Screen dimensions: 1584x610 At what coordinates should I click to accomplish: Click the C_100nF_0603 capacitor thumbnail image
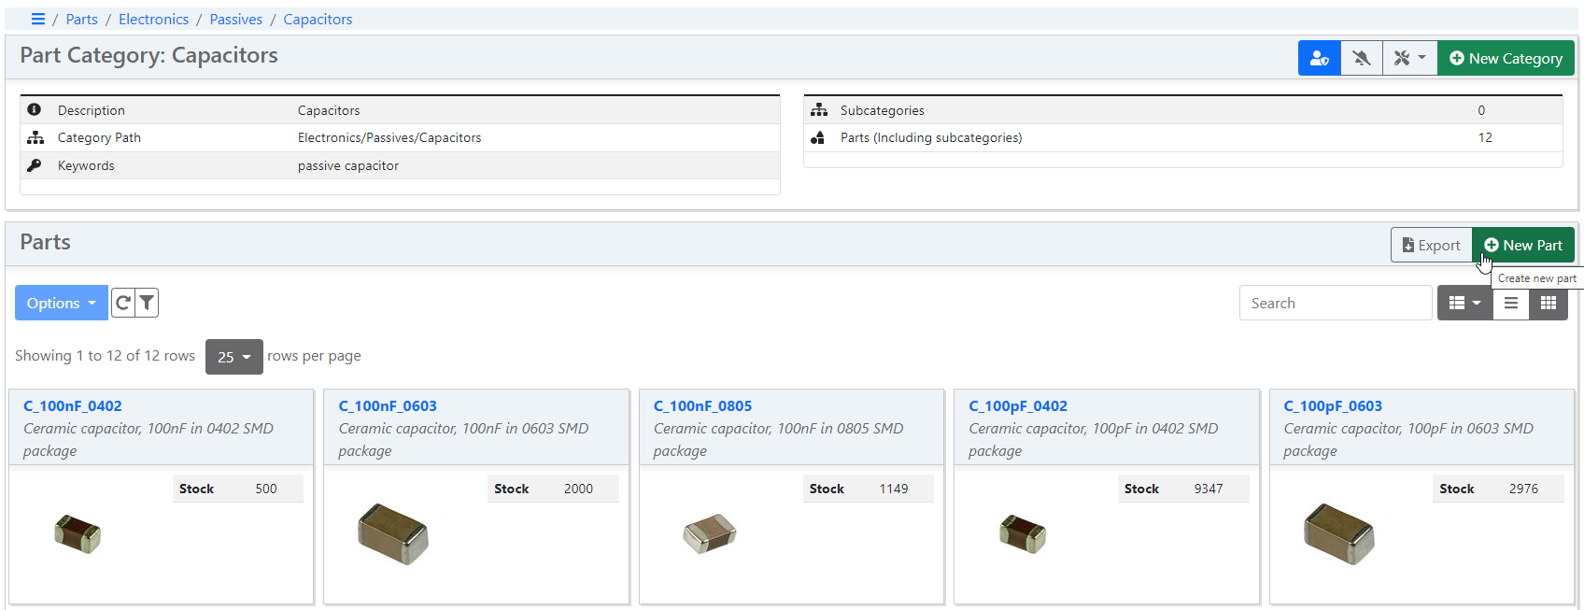(393, 533)
